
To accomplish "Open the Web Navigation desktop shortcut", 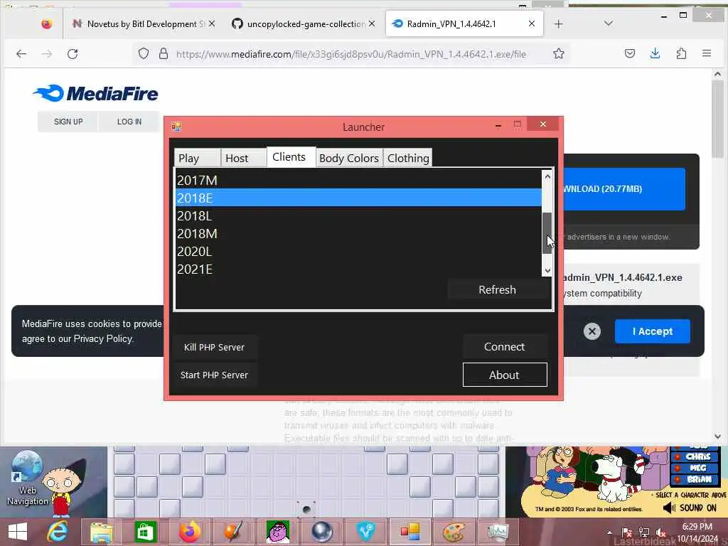I will [28, 478].
